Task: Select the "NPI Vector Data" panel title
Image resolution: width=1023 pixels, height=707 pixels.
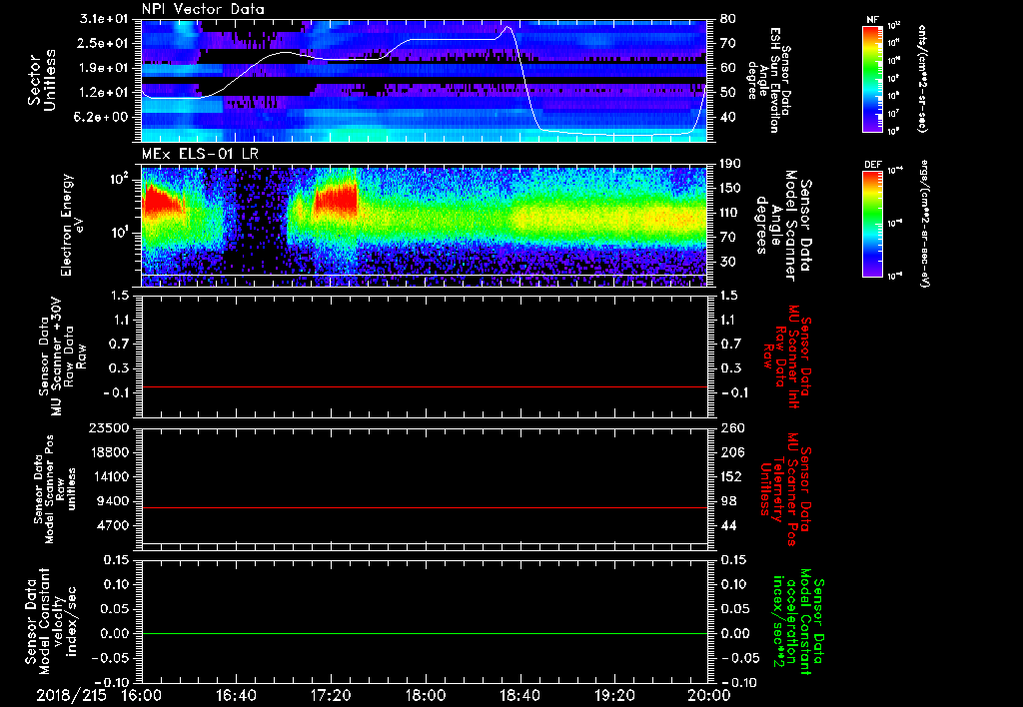Action: pos(203,9)
